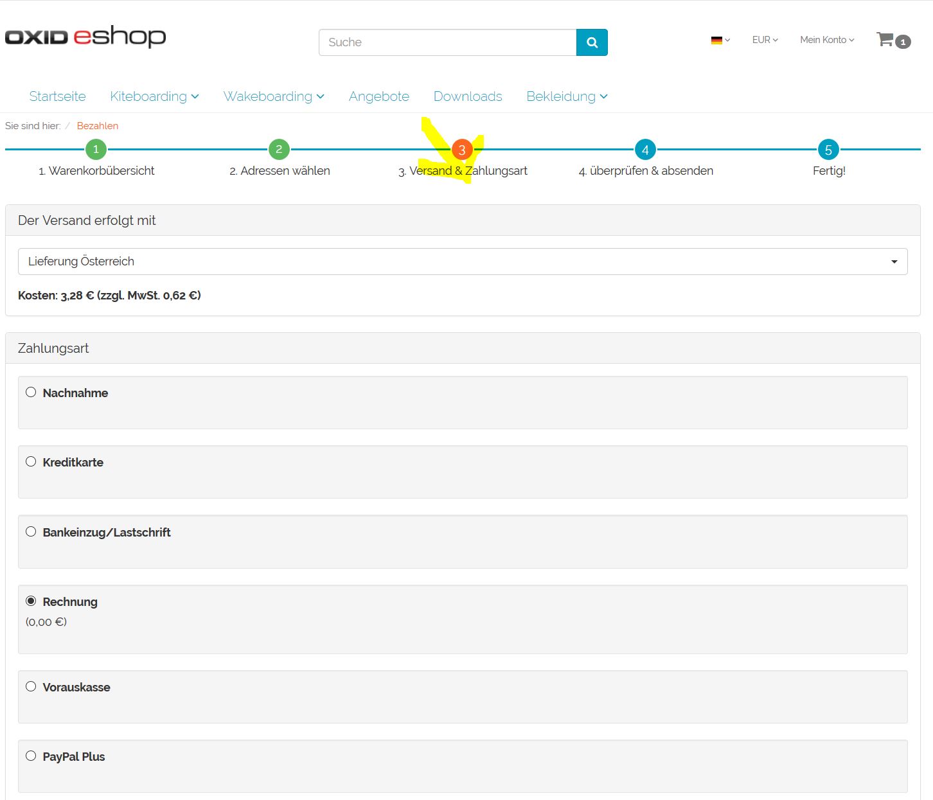Viewport: 933px width, 800px height.
Task: Click into the Suche search field
Action: 447,42
